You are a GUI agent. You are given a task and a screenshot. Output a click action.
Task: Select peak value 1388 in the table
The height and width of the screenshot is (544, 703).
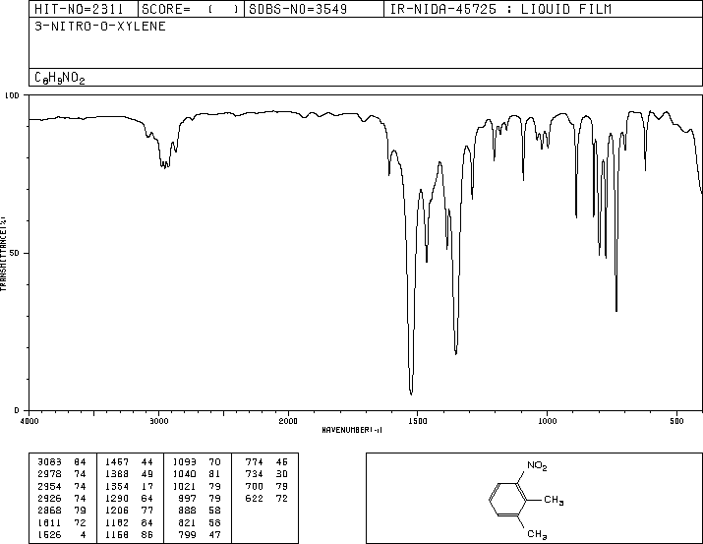click(x=117, y=474)
